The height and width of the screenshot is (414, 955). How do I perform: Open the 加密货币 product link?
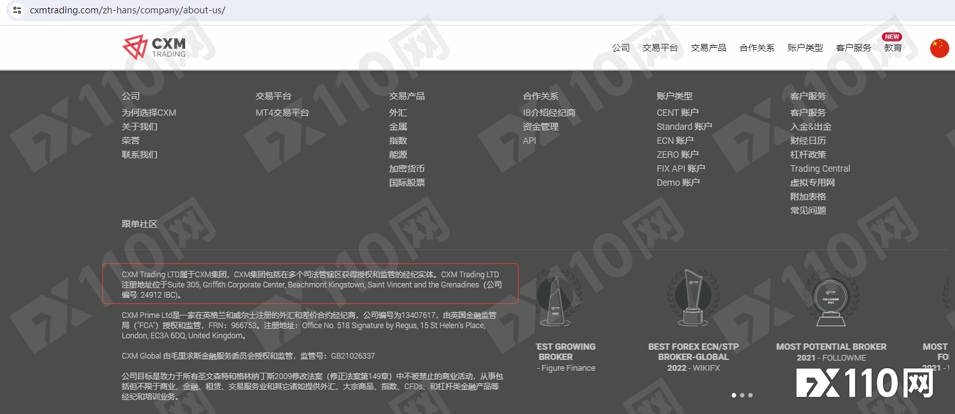click(x=407, y=169)
